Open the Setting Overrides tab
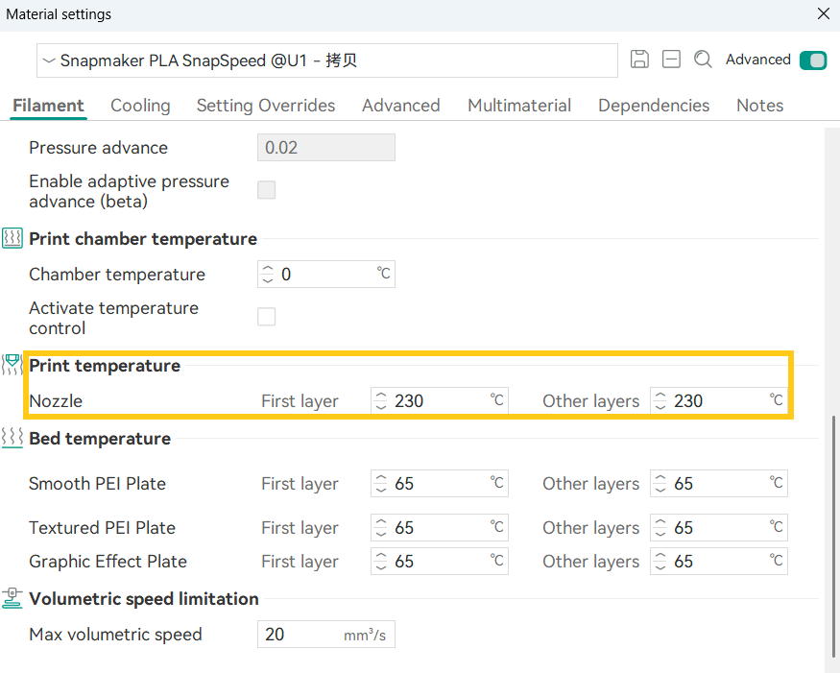This screenshot has height=673, width=840. (266, 106)
